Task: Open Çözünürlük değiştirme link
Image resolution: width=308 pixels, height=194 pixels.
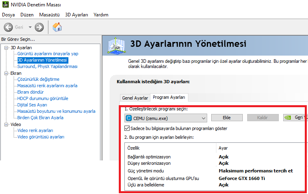Action: [38, 79]
